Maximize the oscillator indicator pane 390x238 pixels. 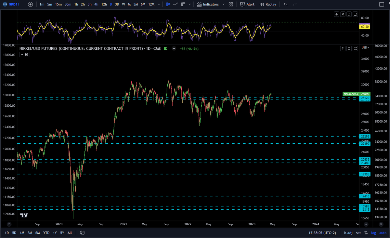point(355,14)
